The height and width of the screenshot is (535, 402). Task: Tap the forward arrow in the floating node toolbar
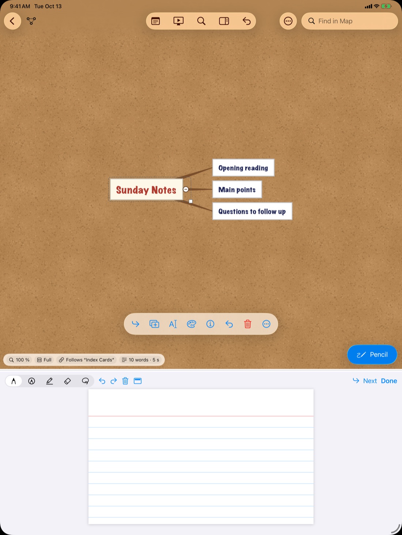(136, 324)
